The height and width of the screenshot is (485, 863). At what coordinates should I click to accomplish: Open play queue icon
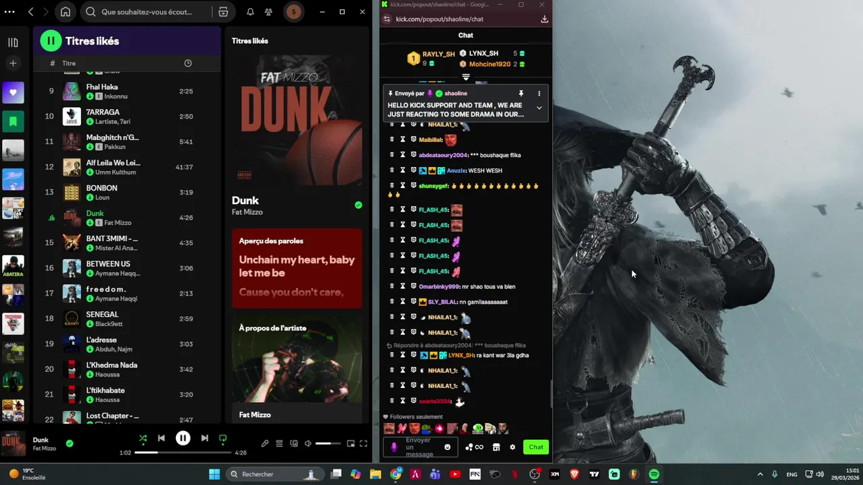279,443
